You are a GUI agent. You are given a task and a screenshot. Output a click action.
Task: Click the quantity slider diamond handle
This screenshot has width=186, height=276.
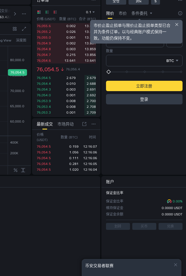(x=109, y=72)
